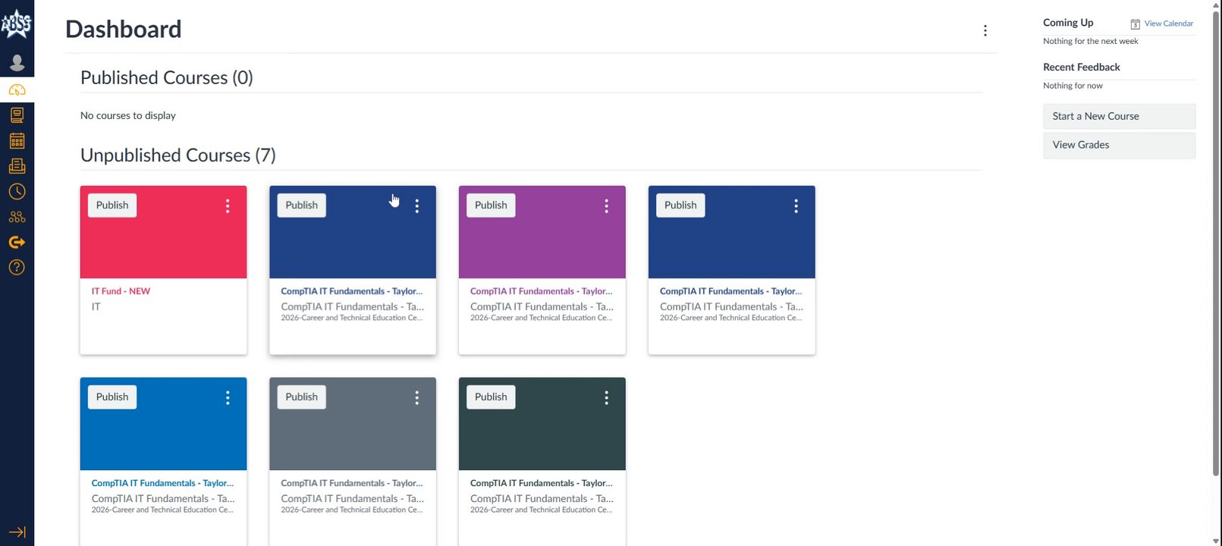Viewport: 1222px width, 546px height.
Task: Click the 'Nothing for the next week' text
Action: [x=1090, y=42]
